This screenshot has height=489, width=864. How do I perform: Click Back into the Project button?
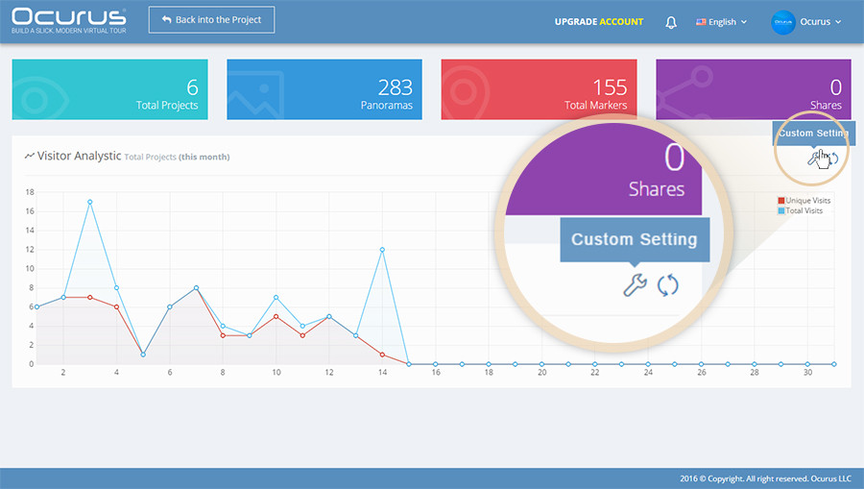pos(211,20)
